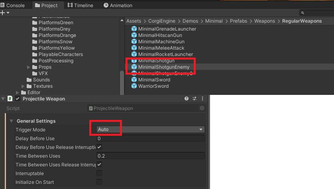Click the Time Between Uses field
Viewport: 334px width, 189px height.
click(150, 156)
